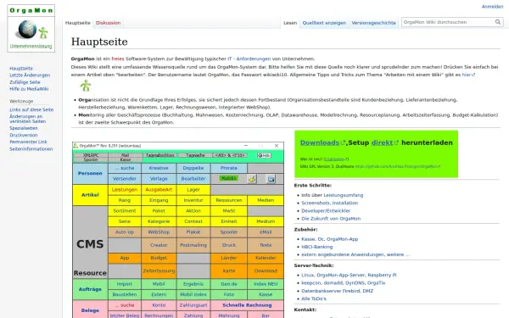Click the Bearbeiter cell
Viewport: 509px width, 318px height.
click(193, 178)
